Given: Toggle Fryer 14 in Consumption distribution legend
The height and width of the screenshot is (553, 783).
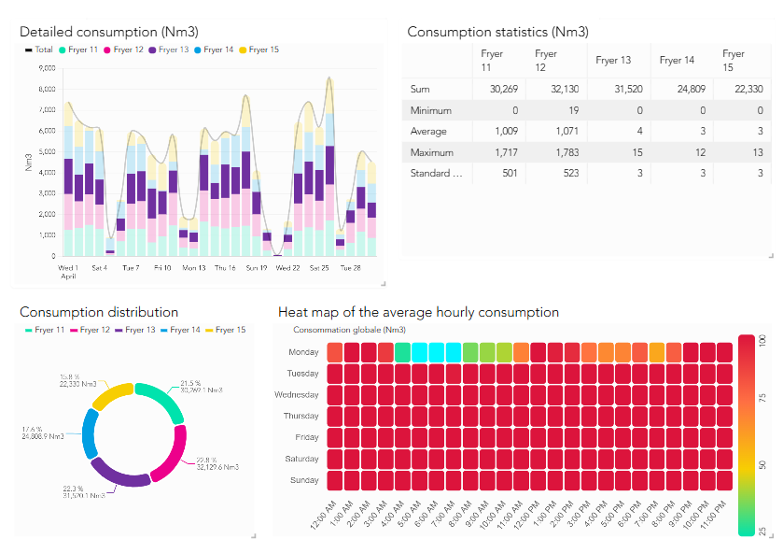Looking at the screenshot, I should tap(180, 330).
